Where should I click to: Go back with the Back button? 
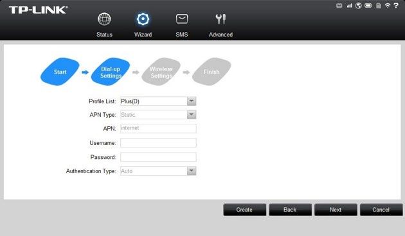[x=290, y=210]
